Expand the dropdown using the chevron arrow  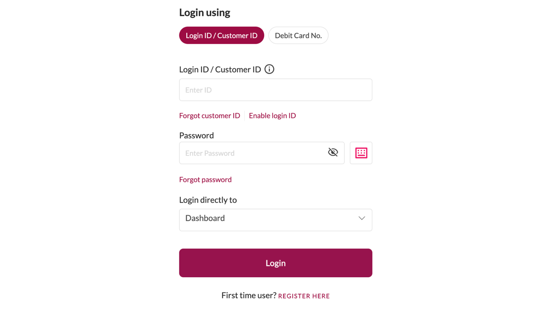coord(362,218)
